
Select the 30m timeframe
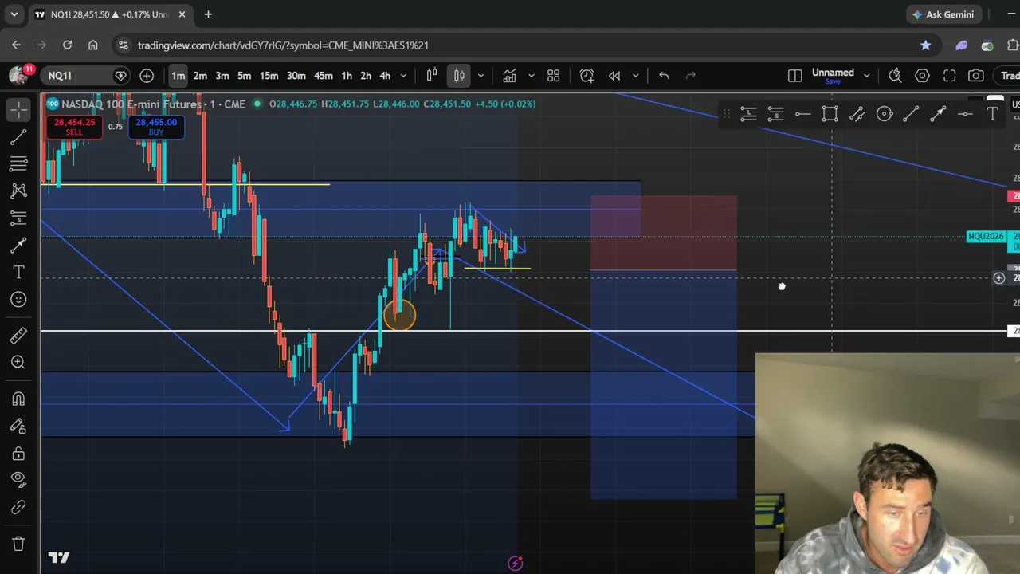click(x=296, y=76)
